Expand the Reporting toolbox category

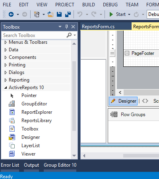point(6,80)
